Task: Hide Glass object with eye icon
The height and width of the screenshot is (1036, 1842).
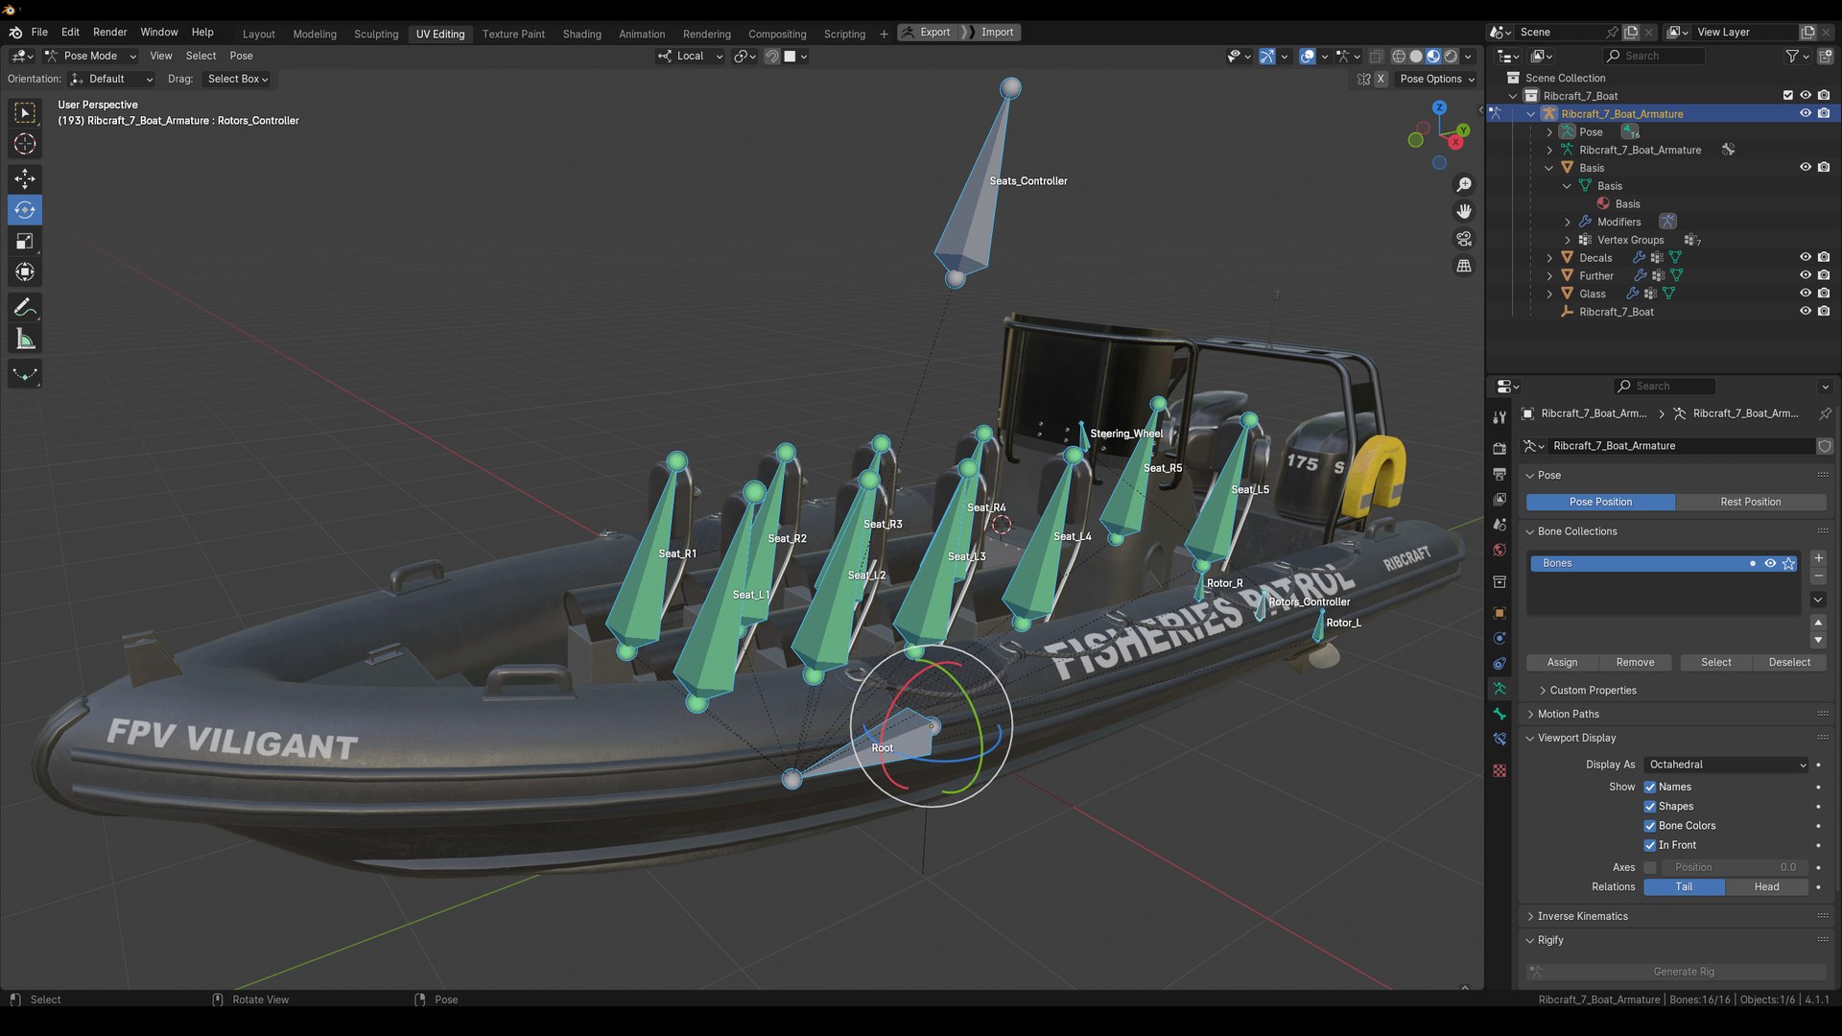Action: 1806,294
